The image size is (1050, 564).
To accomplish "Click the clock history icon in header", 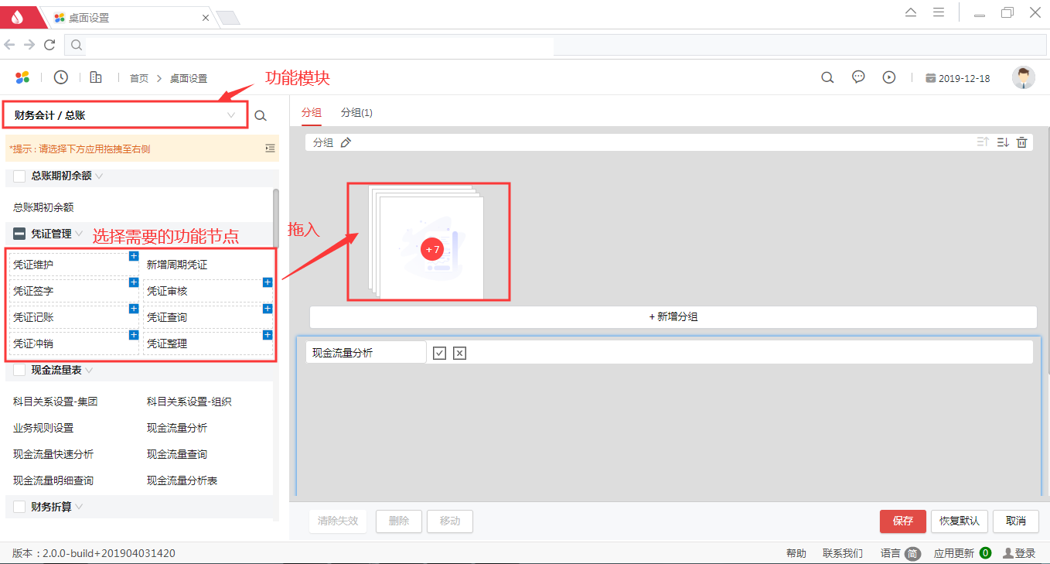I will coord(60,77).
